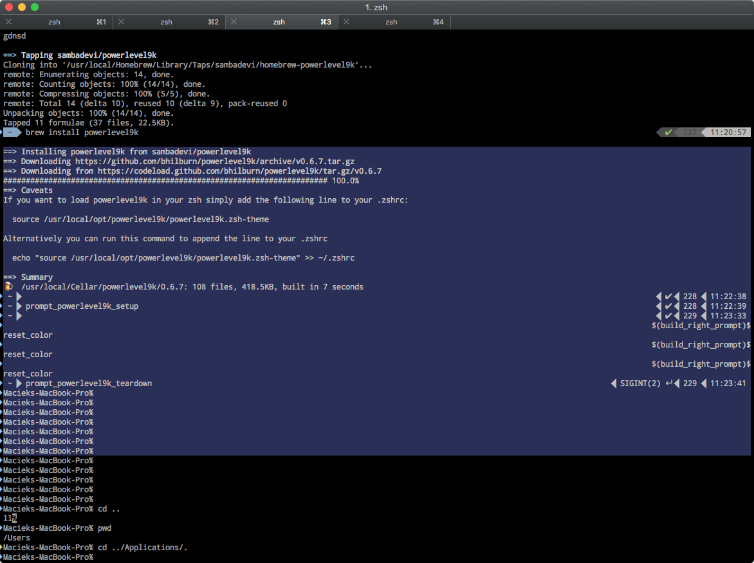Click the 'brew install powerlevel9k' command text
Viewport: 754px width, 563px height.
click(x=82, y=133)
